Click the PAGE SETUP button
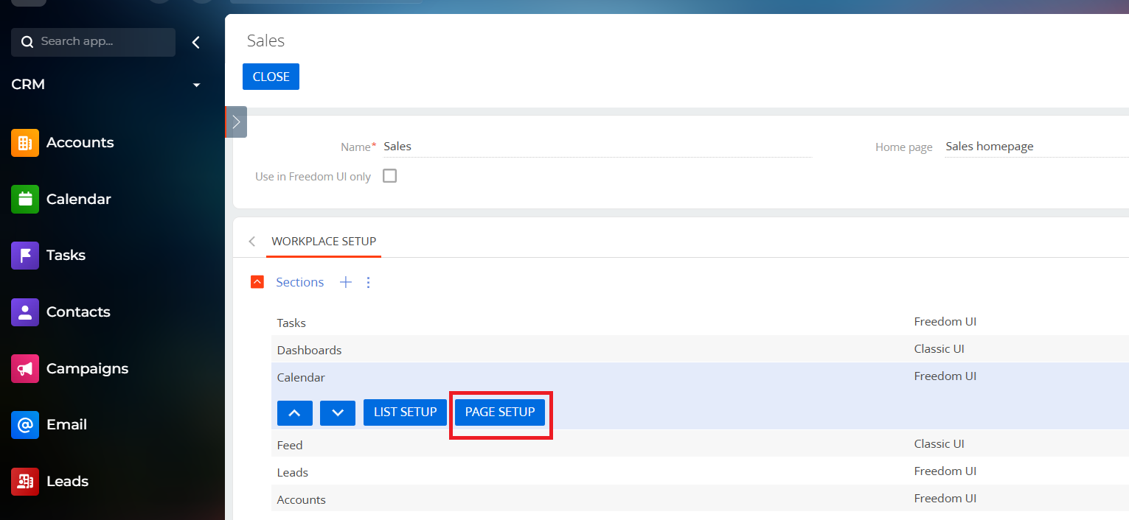1129x520 pixels. coord(500,412)
